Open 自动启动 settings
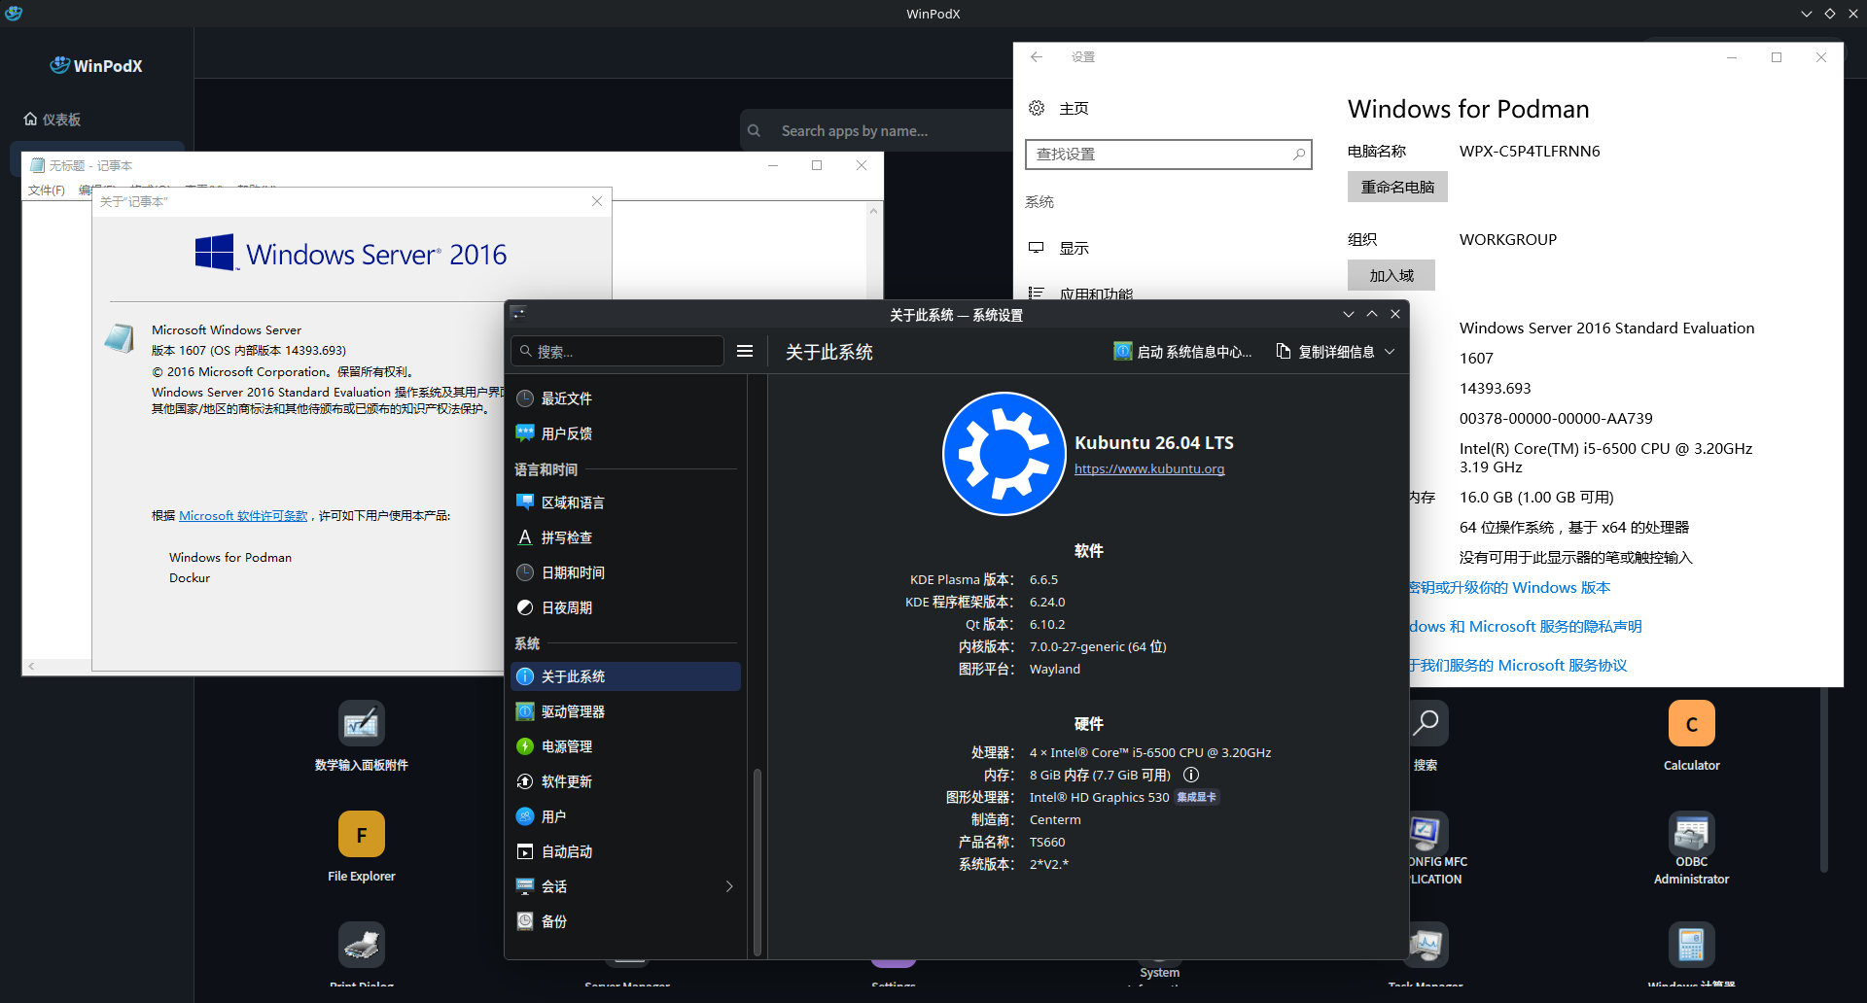Image resolution: width=1867 pixels, height=1003 pixels. (625, 851)
